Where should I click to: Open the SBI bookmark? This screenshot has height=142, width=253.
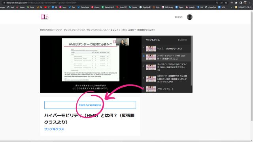click(200, 7)
